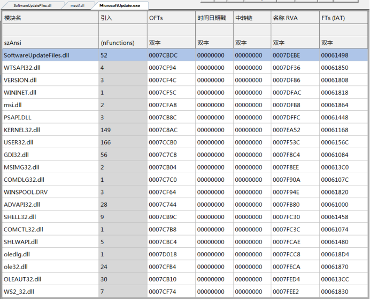Select the MSIMG32.dll module row
This screenshot has width=370, height=299.
[x=185, y=167]
